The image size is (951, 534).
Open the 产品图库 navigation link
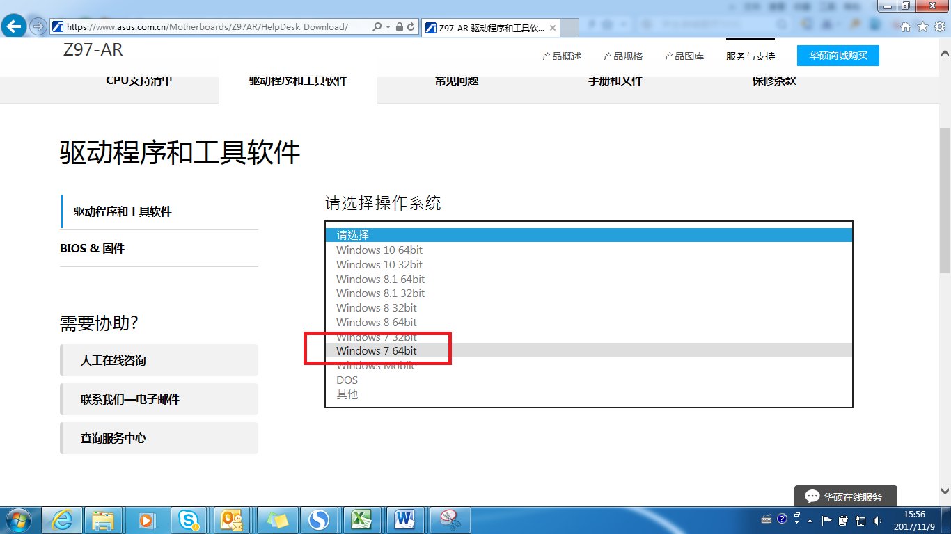coord(684,56)
